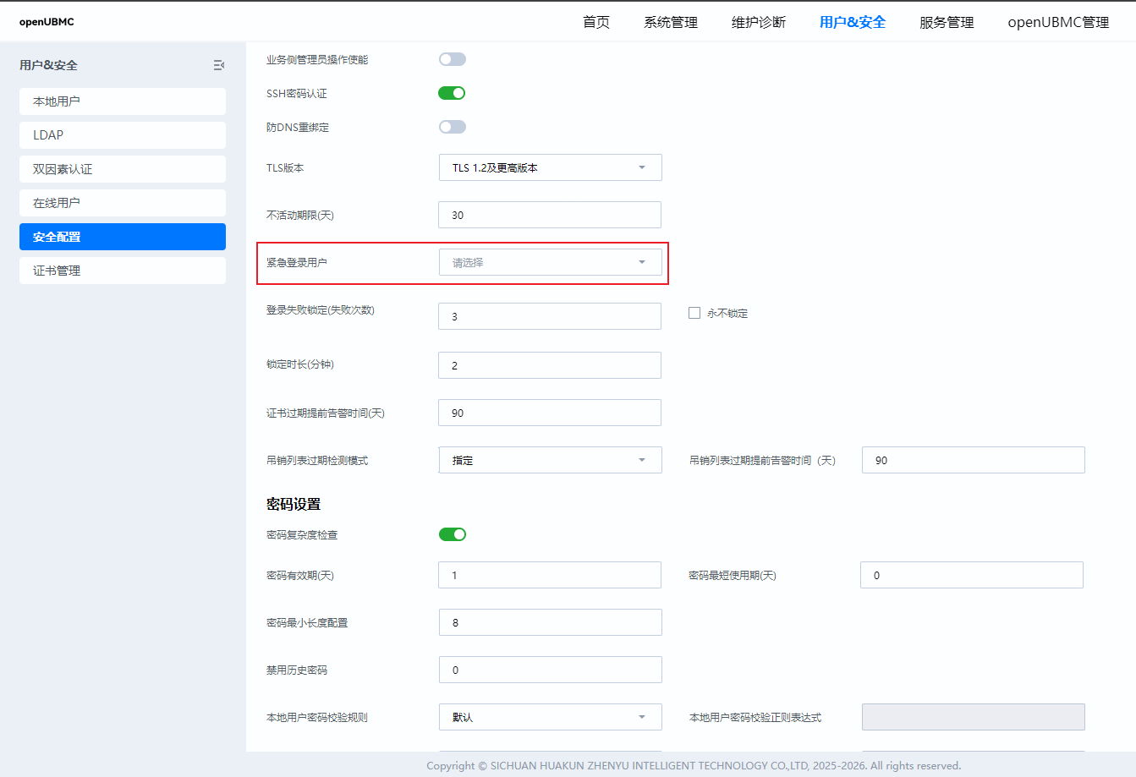1136x777 pixels.
Task: Disable SSH密码认证 switch
Action: (x=452, y=93)
